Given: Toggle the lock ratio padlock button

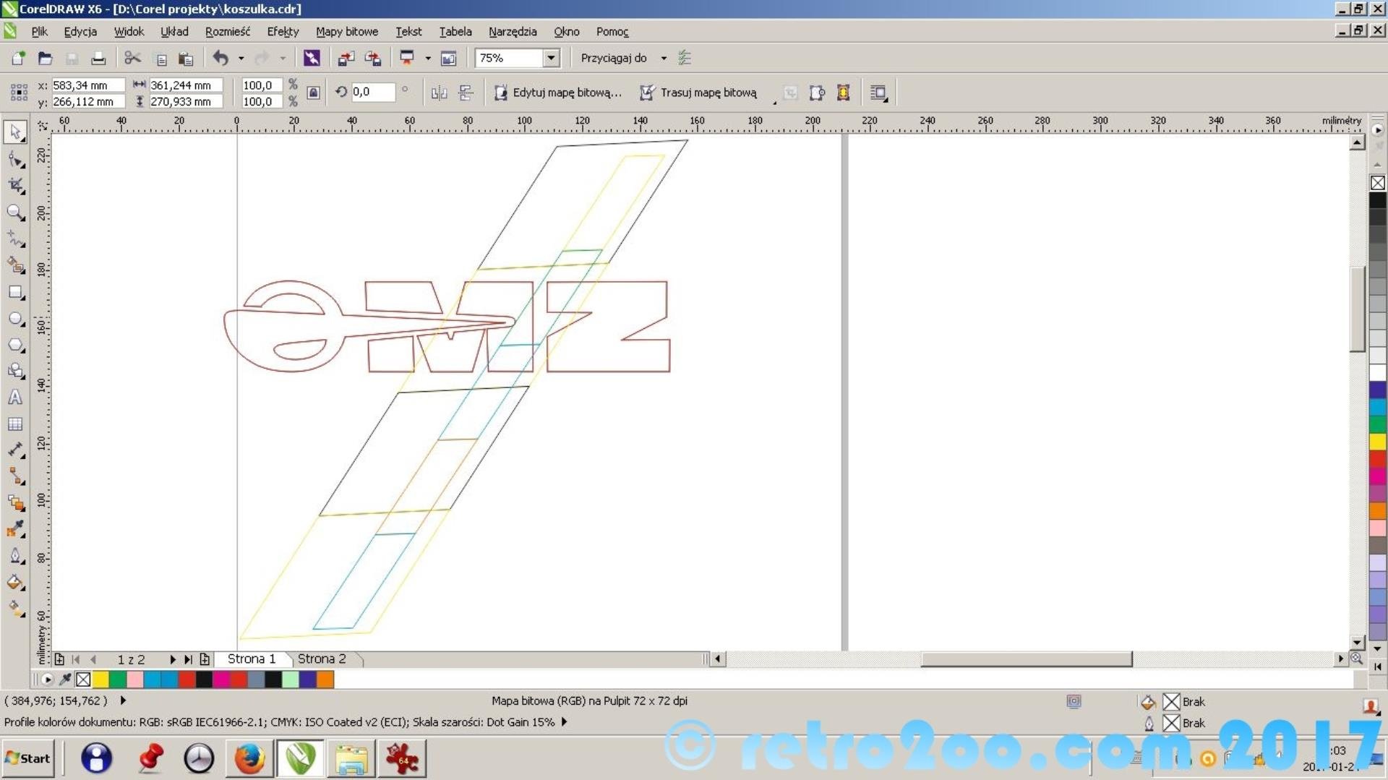Looking at the screenshot, I should (313, 93).
